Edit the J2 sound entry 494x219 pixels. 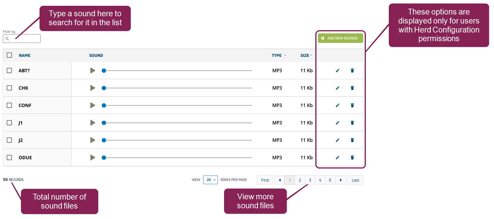[337, 140]
